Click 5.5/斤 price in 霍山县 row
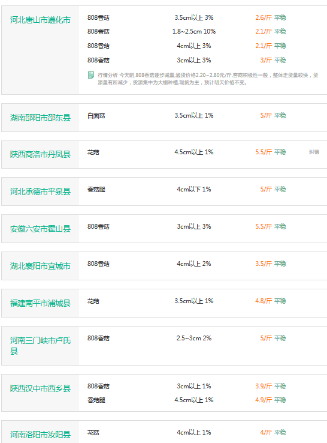Screen dimensions: 327x443 pyautogui.click(x=264, y=226)
